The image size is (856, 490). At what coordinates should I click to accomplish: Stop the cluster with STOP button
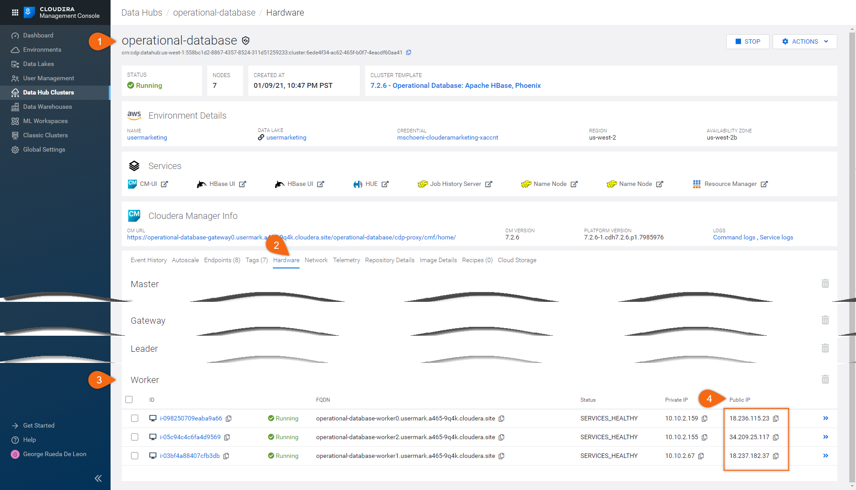click(x=748, y=41)
